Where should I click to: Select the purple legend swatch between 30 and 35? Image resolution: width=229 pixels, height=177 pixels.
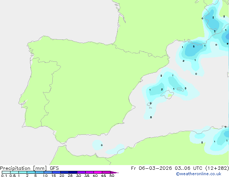[x=81, y=172]
